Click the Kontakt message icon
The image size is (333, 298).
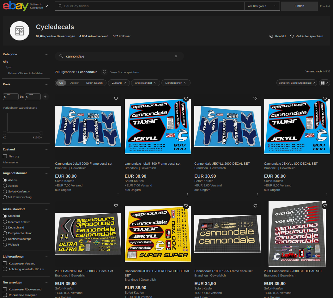coord(271,36)
